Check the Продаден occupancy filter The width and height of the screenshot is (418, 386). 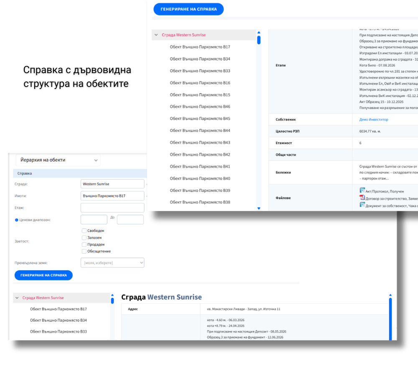[84, 244]
